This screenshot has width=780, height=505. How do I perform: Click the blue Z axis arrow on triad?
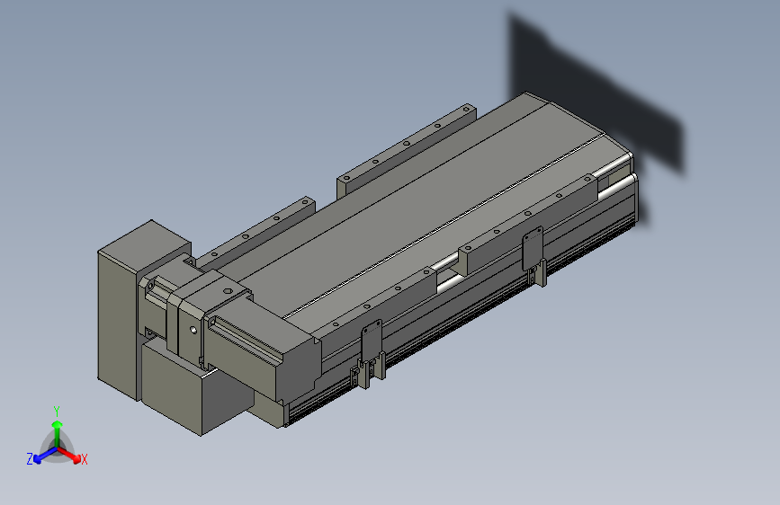click(x=45, y=456)
